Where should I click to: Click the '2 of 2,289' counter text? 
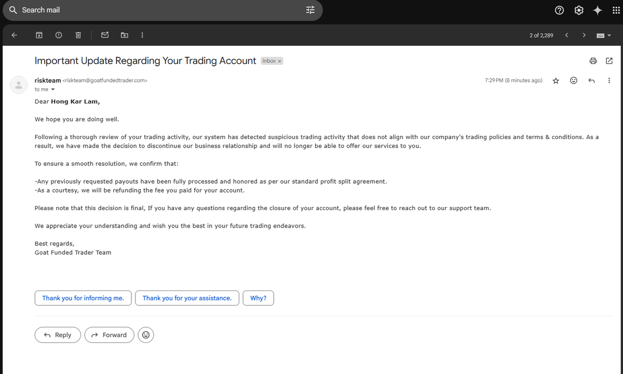(x=541, y=35)
